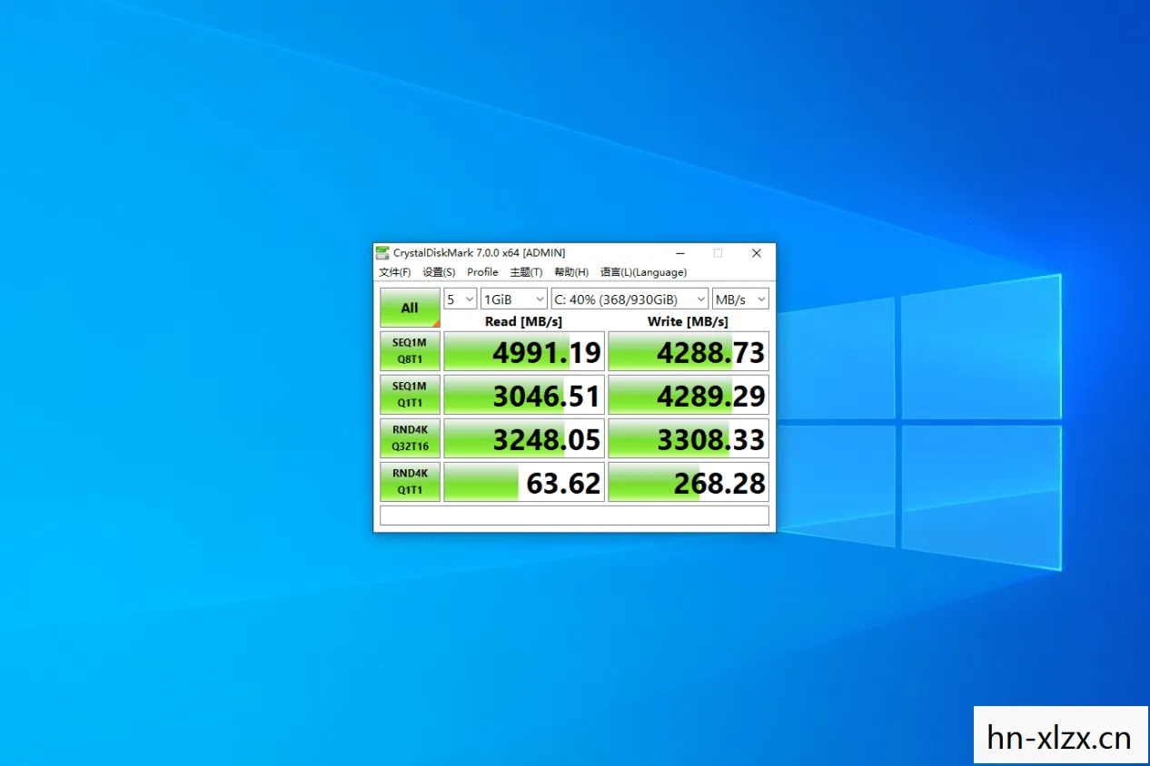This screenshot has height=766, width=1150.
Task: Run the RND4K Q1T1 test
Action: coord(410,481)
